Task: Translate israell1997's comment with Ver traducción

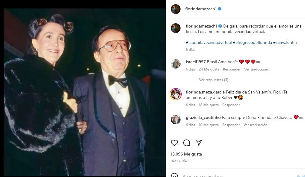Action: [x=256, y=69]
